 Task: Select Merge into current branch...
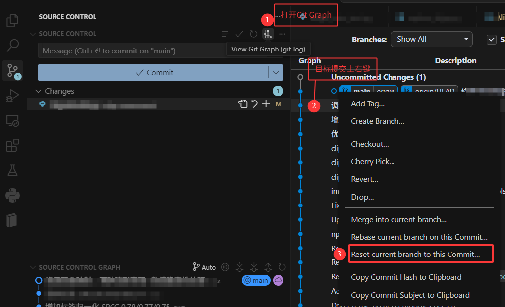pyautogui.click(x=399, y=220)
